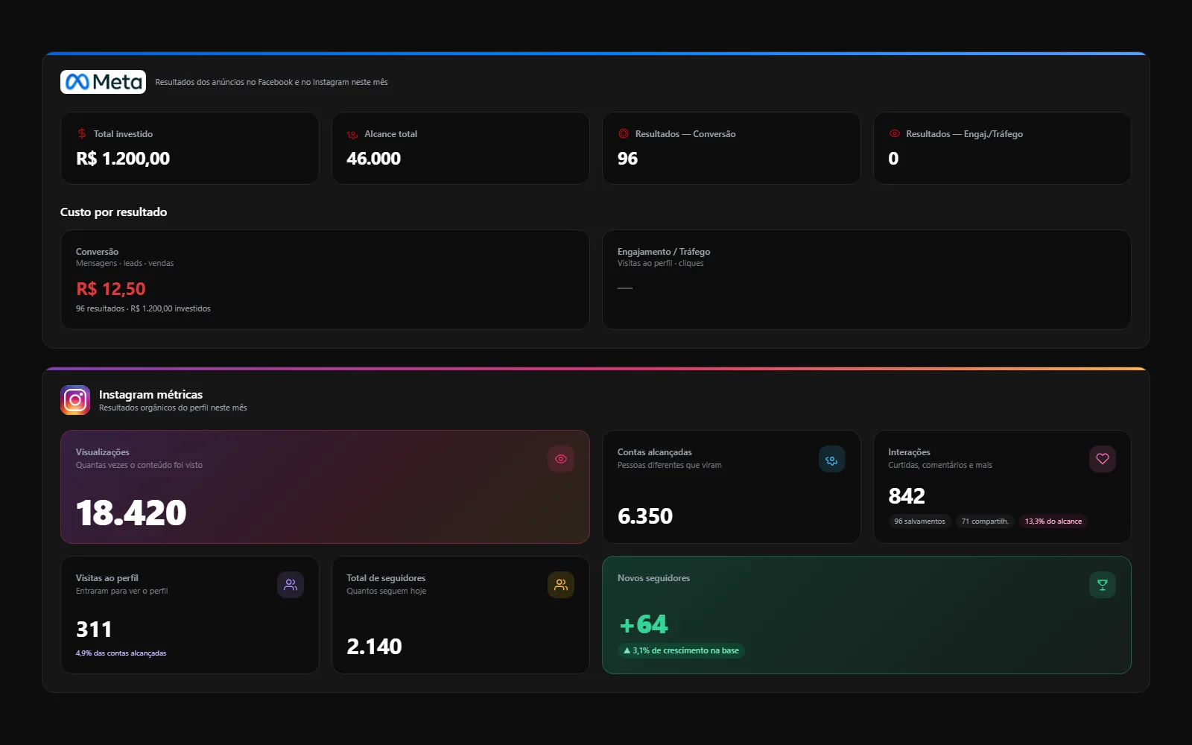1192x745 pixels.
Task: Click Visitas ao perfil · cliques subtitle
Action: (660, 263)
